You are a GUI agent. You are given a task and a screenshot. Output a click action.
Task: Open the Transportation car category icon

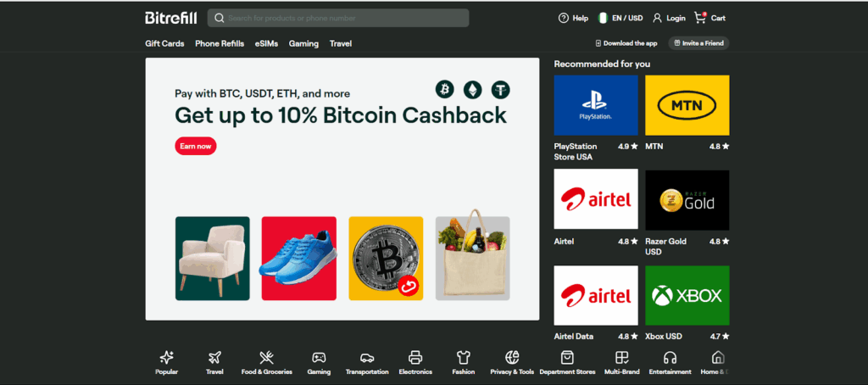point(367,357)
